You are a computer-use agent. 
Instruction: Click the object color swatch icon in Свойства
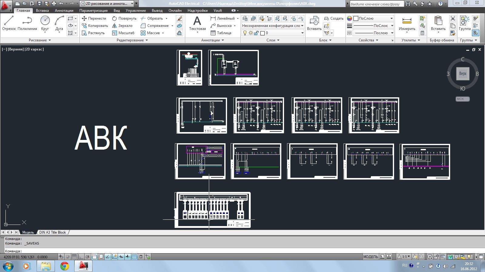[x=350, y=18]
